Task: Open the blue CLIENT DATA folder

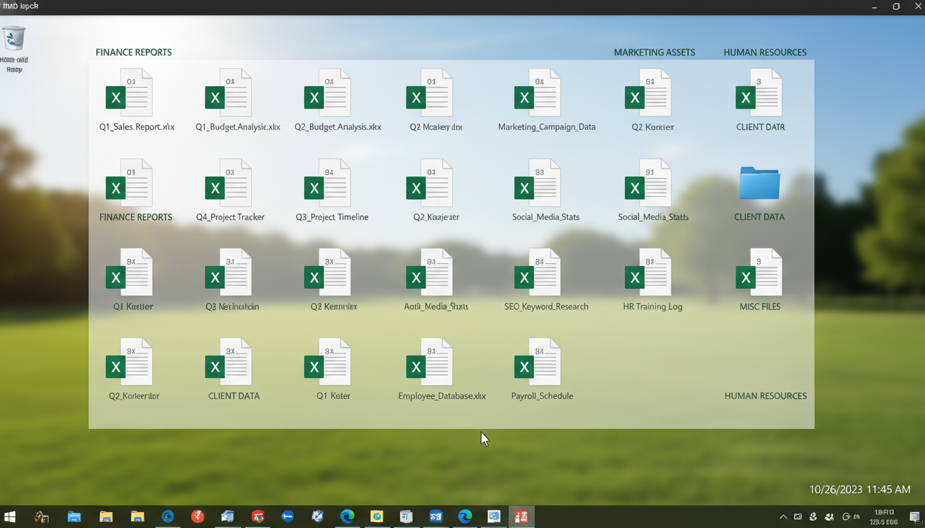Action: pyautogui.click(x=759, y=184)
